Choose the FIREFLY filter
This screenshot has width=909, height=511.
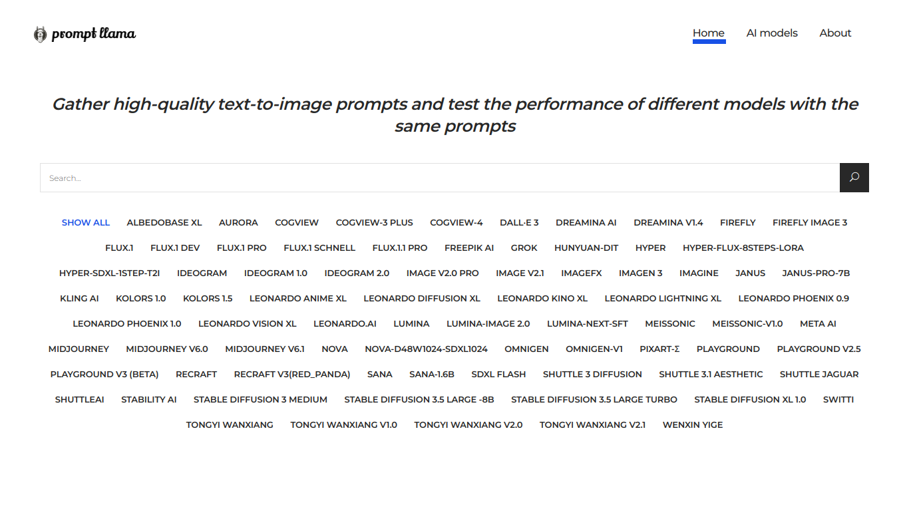click(x=738, y=223)
